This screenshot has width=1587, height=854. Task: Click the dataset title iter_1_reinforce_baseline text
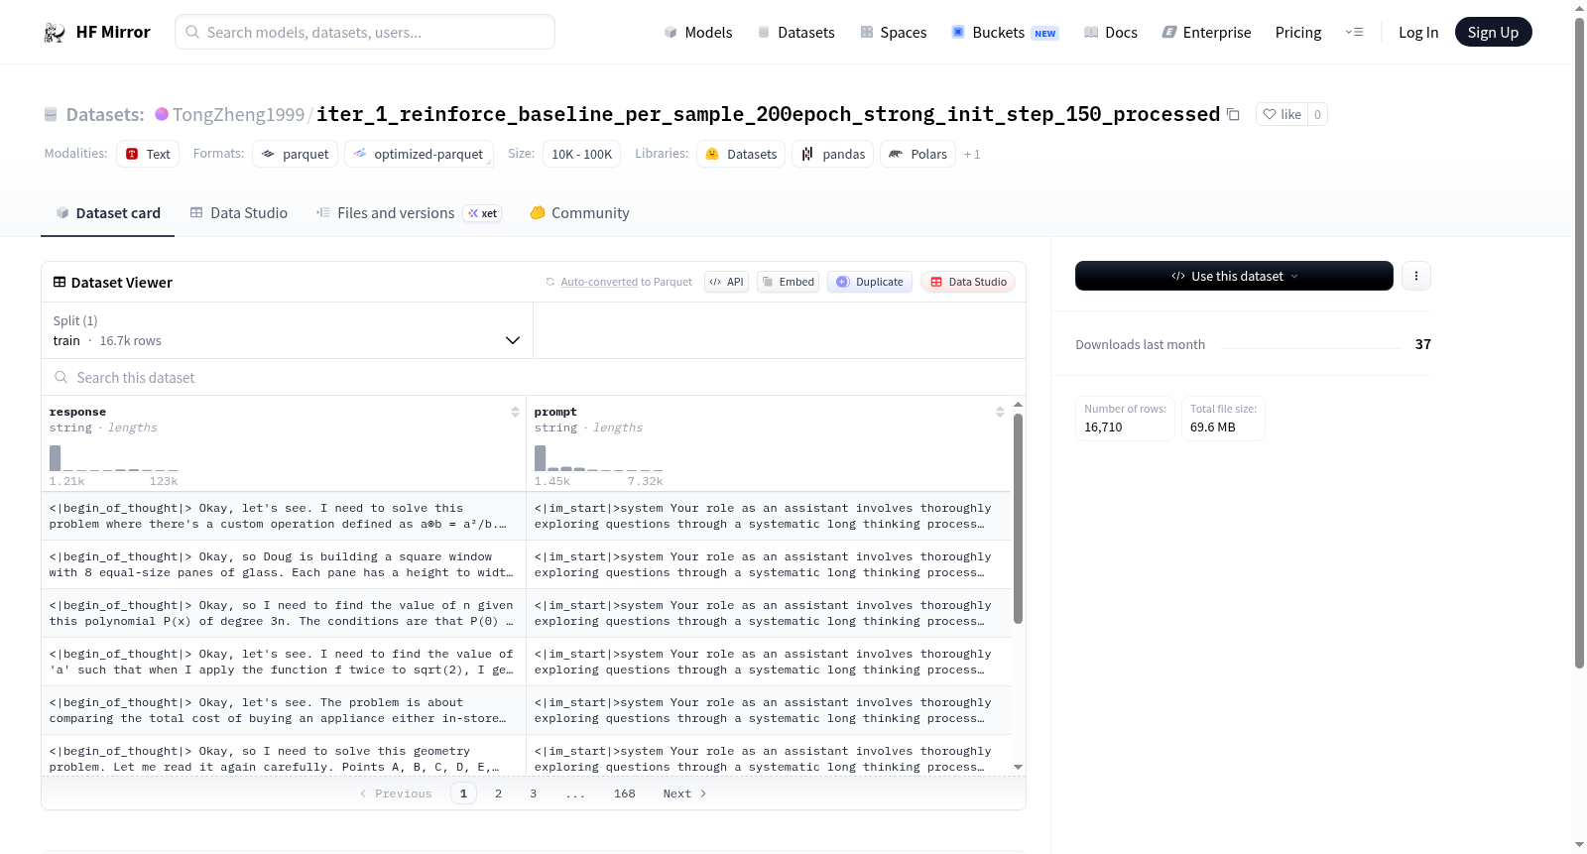tap(768, 114)
